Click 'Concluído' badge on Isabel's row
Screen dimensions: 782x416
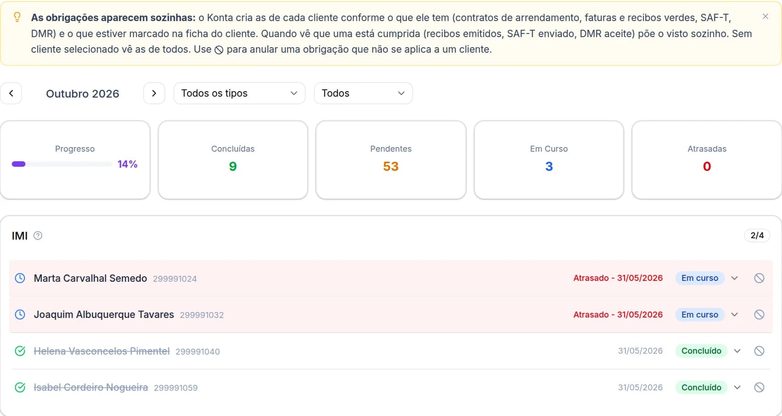(x=701, y=387)
